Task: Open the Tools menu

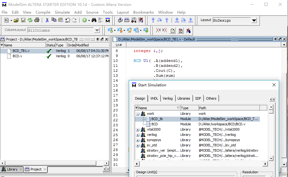Action: pos(108,12)
